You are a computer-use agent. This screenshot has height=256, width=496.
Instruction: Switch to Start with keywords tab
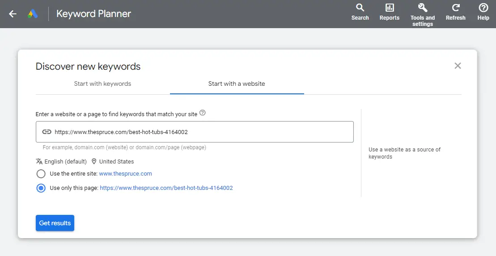click(102, 84)
